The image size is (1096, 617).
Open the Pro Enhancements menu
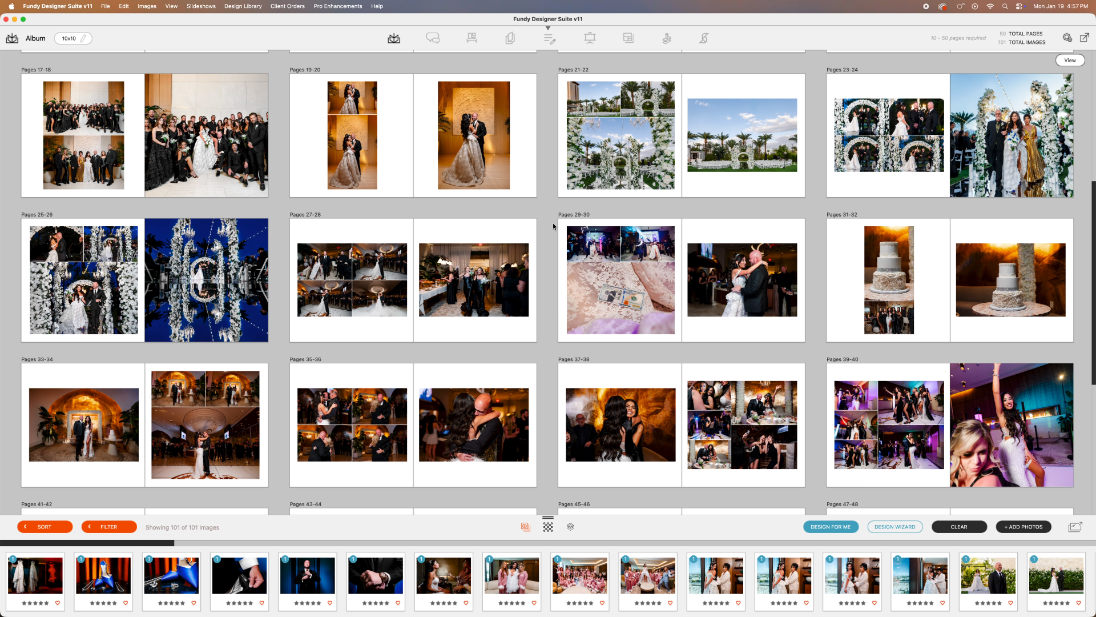(x=337, y=6)
